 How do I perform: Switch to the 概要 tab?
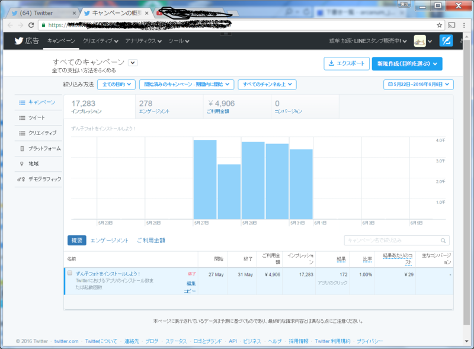[x=77, y=241]
